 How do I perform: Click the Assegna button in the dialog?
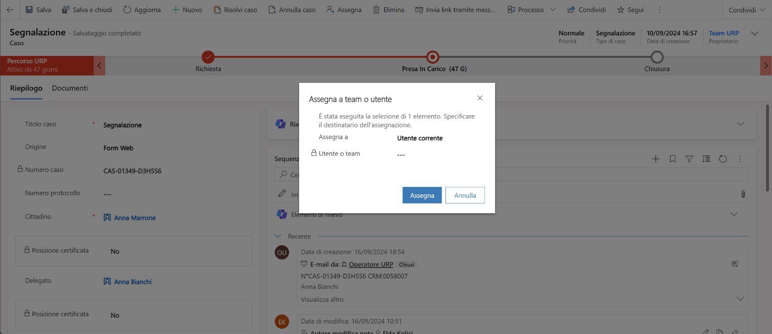pos(422,195)
